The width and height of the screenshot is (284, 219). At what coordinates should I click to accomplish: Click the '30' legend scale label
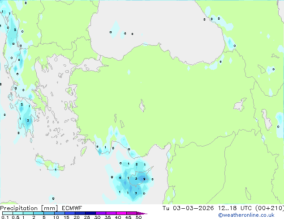point(98,217)
